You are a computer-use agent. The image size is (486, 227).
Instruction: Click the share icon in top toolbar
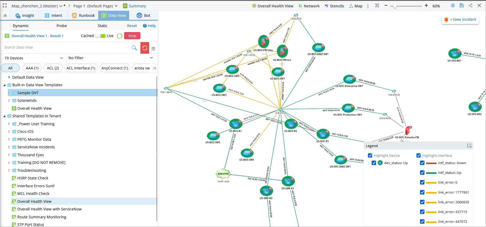470,6
